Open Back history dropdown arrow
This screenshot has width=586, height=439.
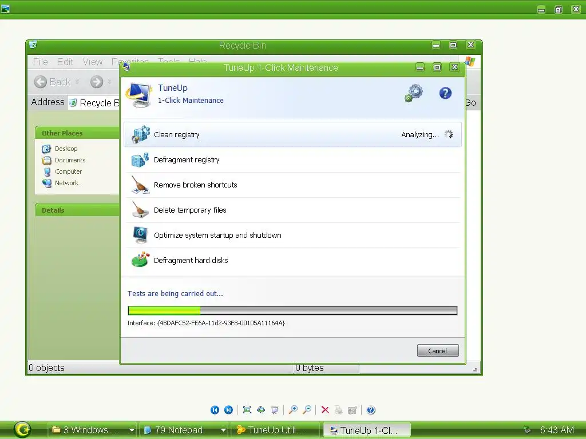tap(77, 81)
